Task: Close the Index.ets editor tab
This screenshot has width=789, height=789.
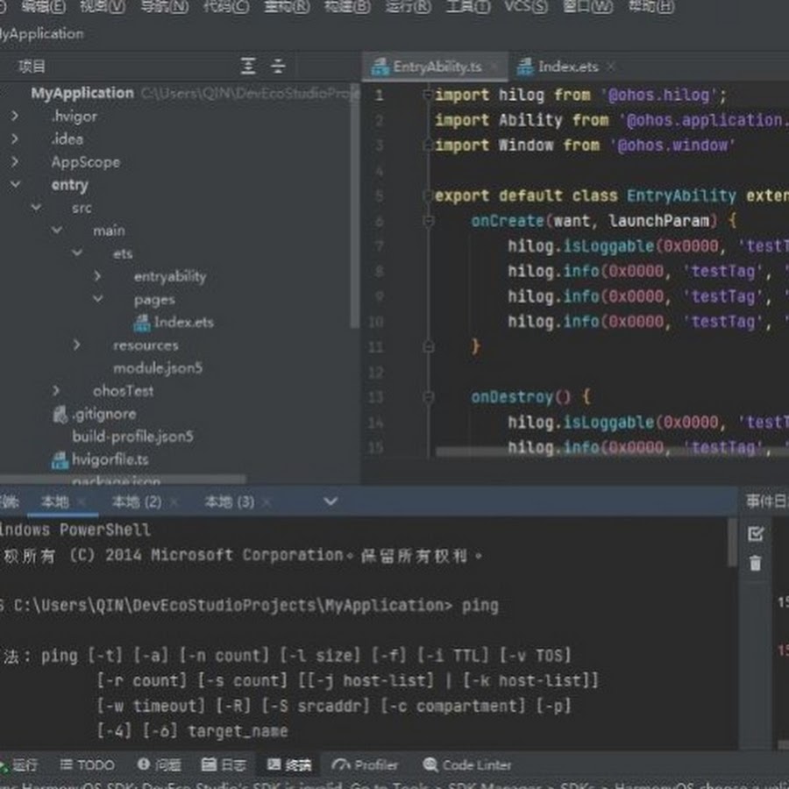Action: [x=610, y=67]
